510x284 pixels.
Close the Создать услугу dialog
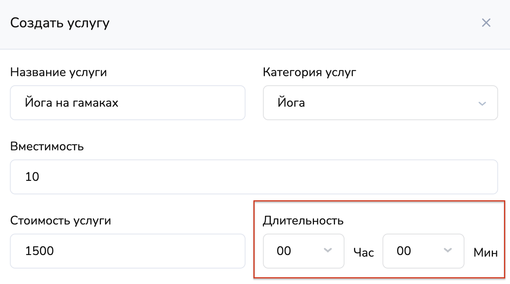pyautogui.click(x=486, y=23)
